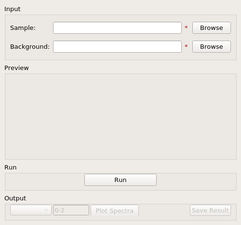Click the Run section heading label
This screenshot has width=241, height=225.
(x=10, y=168)
